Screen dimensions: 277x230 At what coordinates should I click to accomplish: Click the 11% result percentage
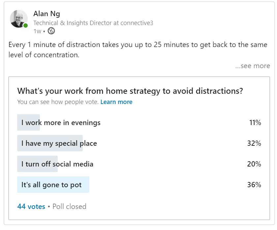click(x=255, y=122)
